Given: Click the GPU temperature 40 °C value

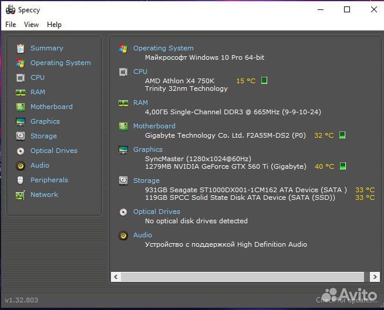Looking at the screenshot, I should pos(324,166).
